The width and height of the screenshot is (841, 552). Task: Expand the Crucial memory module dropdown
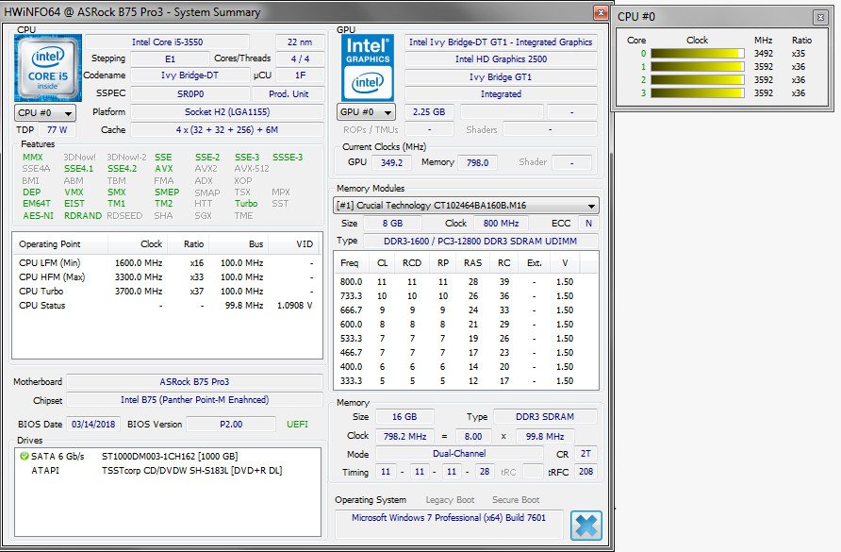466,206
